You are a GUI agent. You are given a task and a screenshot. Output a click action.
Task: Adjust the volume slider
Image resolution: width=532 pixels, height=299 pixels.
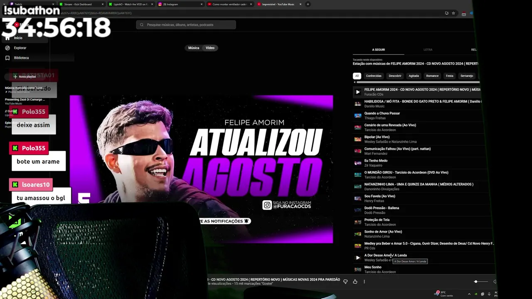[481, 282]
